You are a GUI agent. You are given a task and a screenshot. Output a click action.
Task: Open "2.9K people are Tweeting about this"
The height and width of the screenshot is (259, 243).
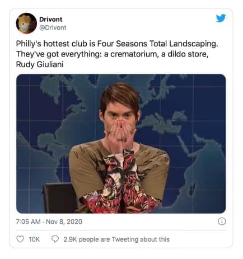[116, 239]
